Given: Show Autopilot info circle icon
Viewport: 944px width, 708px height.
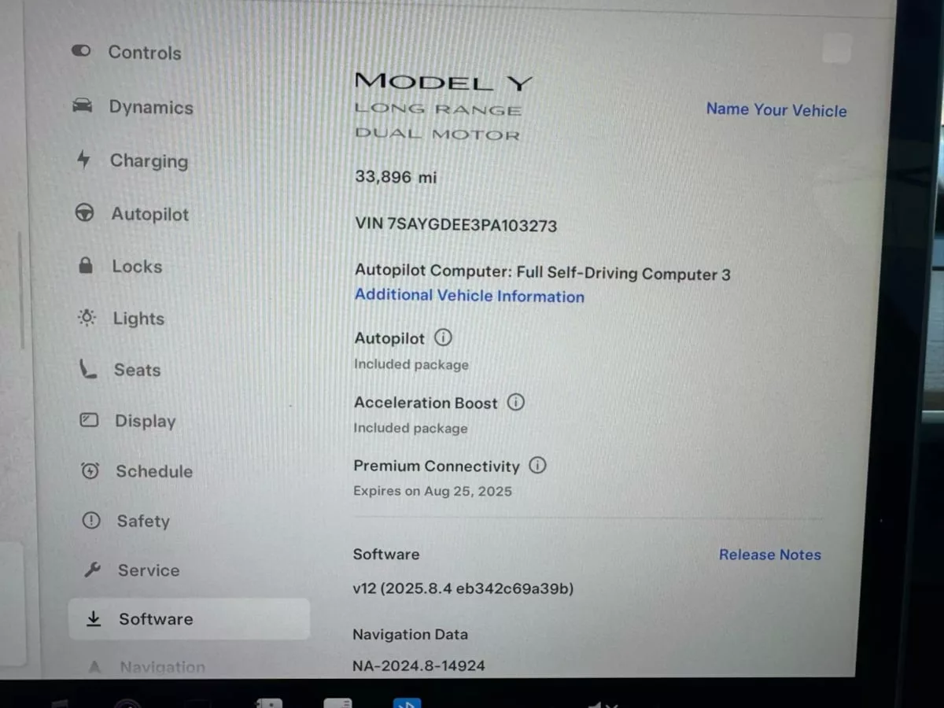Looking at the screenshot, I should (444, 338).
